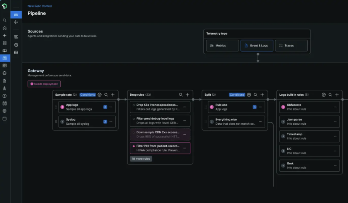Add a new Split rule
348x203 pixels.
coord(262,95)
